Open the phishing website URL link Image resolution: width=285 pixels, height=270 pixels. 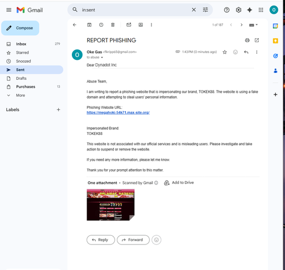[x=118, y=113]
